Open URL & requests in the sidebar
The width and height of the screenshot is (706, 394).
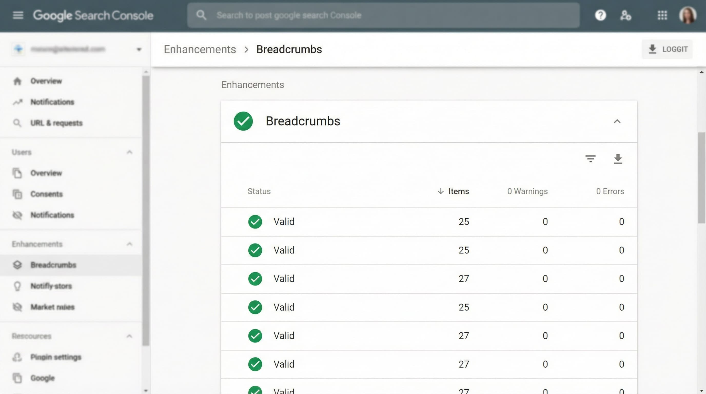click(x=56, y=123)
